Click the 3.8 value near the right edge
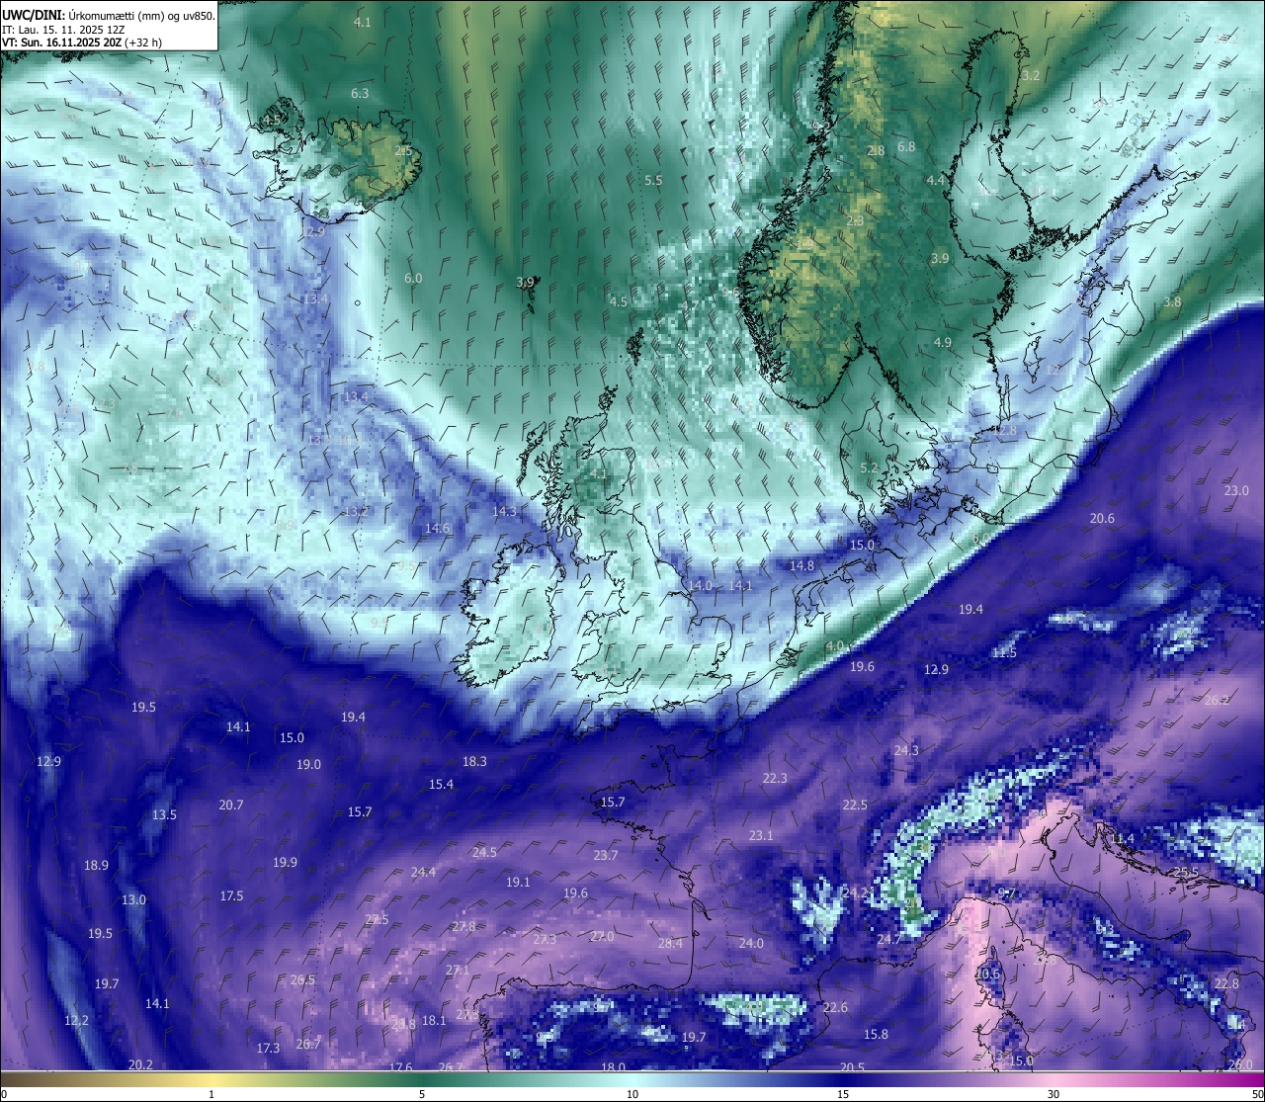The image size is (1265, 1102). pyautogui.click(x=1172, y=301)
